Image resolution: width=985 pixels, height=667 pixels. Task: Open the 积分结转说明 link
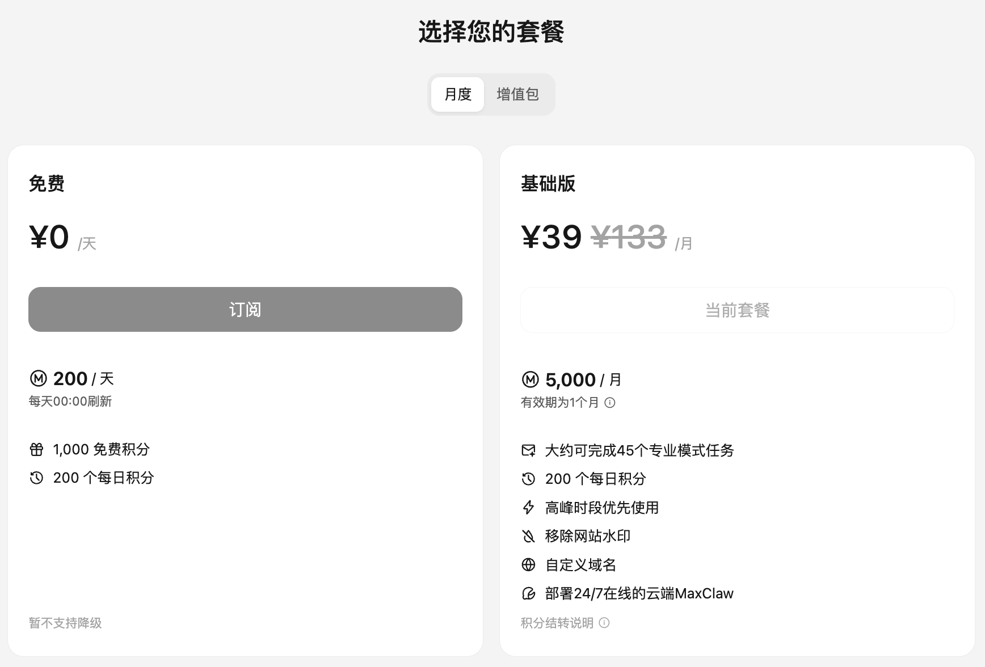tap(556, 623)
